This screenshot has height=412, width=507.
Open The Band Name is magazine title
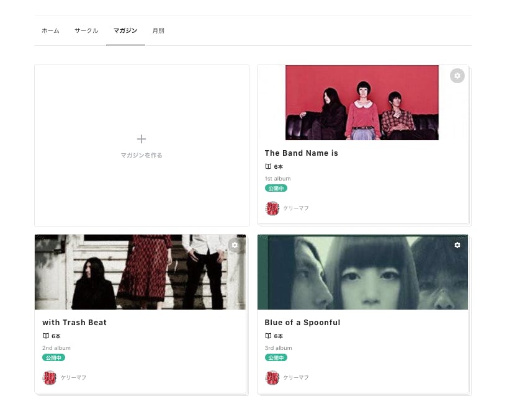(x=301, y=153)
